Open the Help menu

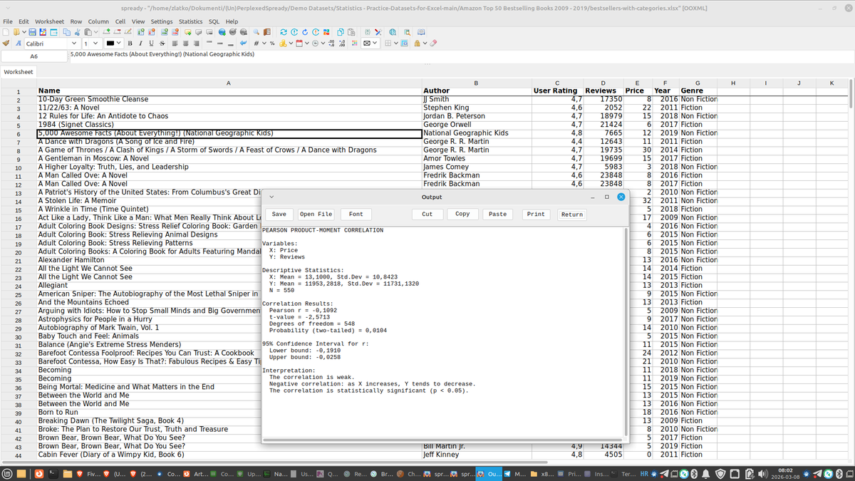(232, 21)
